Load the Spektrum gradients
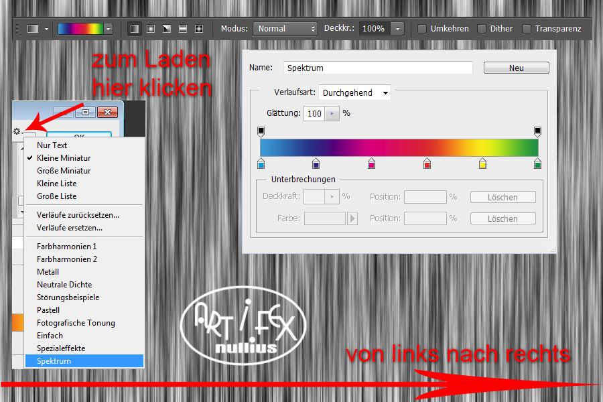The width and height of the screenshot is (603, 402). pos(84,361)
